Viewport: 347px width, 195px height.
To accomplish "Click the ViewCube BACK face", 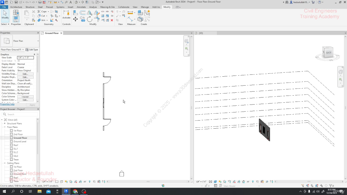I will pos(329,53).
